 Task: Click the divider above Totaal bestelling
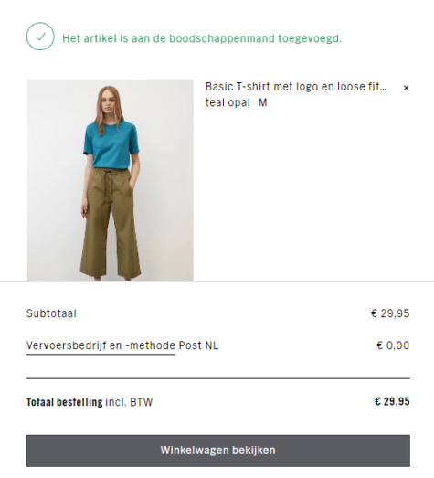(218, 378)
